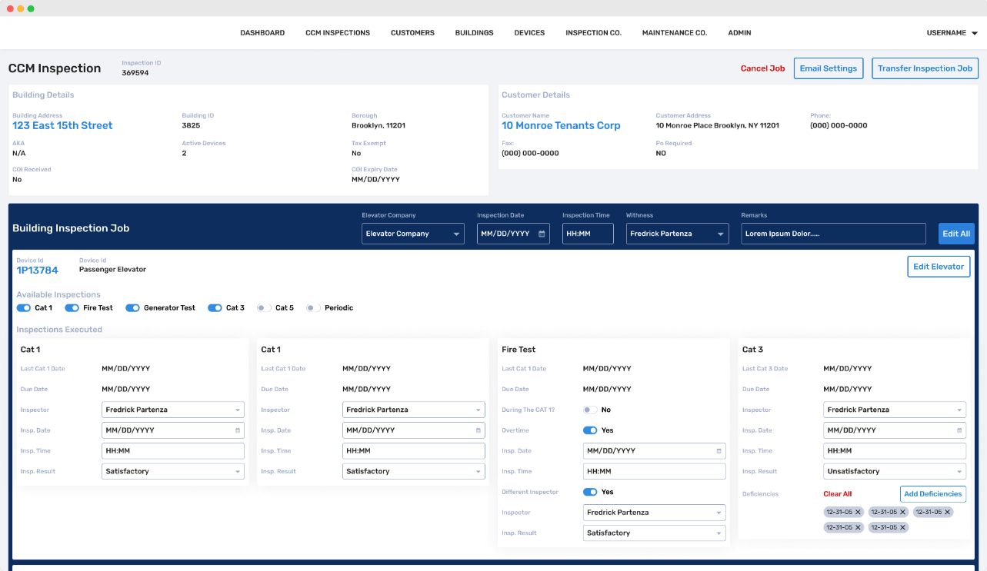Open calendar icon in Cat 3 Insp. Date
The image size is (987, 571).
960,430
